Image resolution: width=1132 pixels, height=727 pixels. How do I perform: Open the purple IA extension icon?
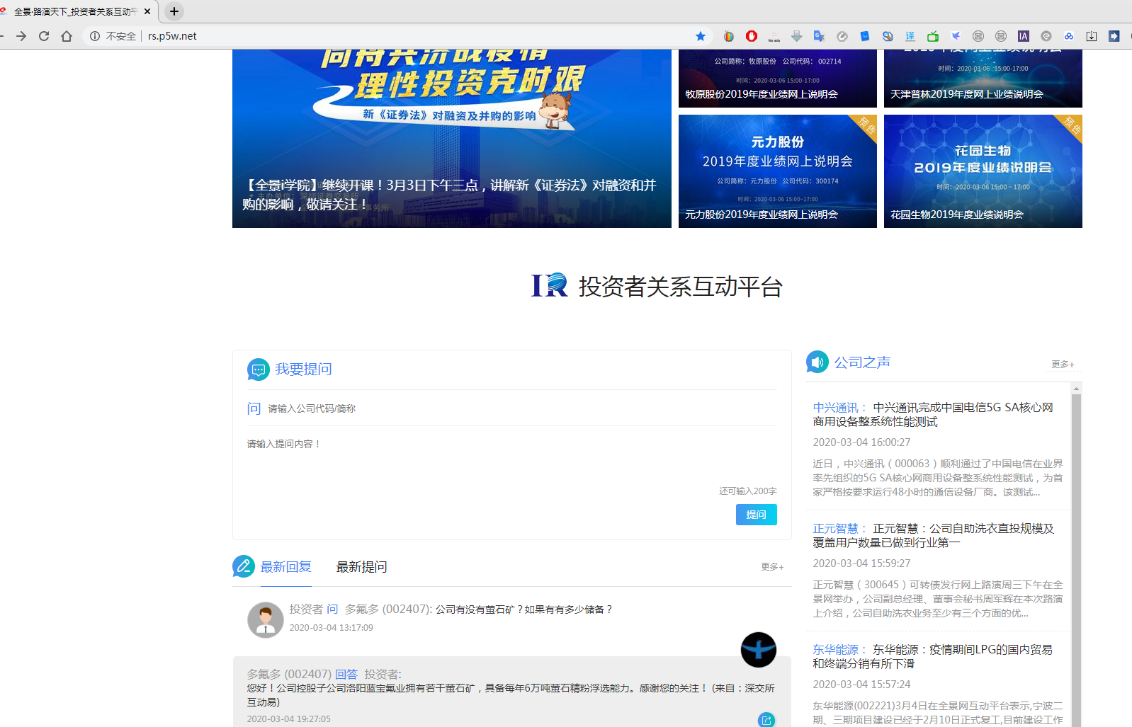pyautogui.click(x=1024, y=36)
